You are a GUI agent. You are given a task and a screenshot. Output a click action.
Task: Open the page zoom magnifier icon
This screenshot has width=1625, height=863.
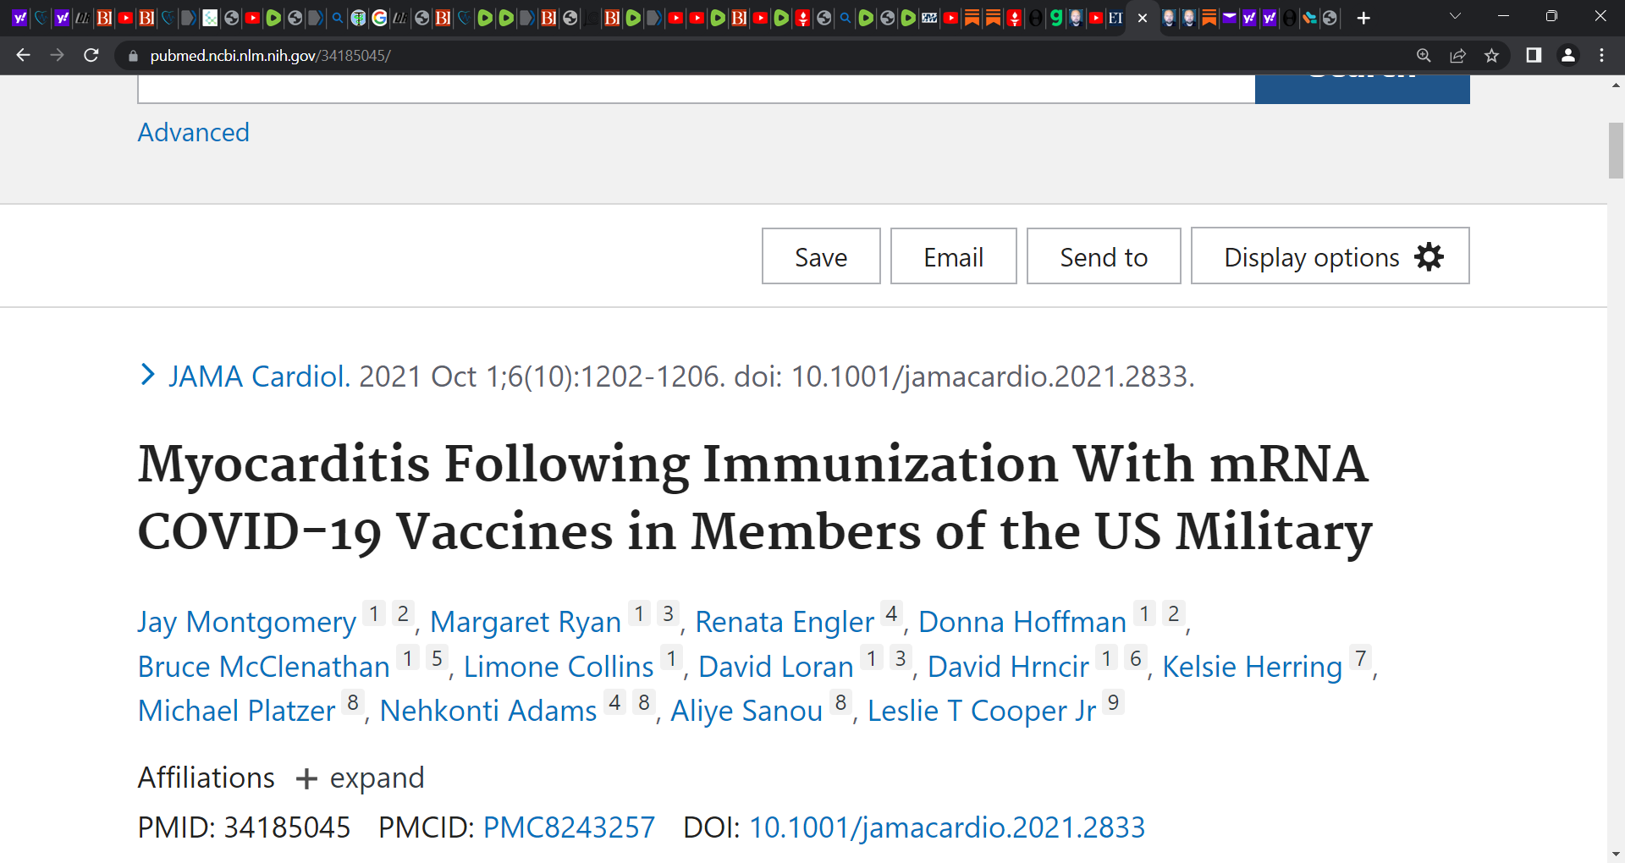(1424, 55)
